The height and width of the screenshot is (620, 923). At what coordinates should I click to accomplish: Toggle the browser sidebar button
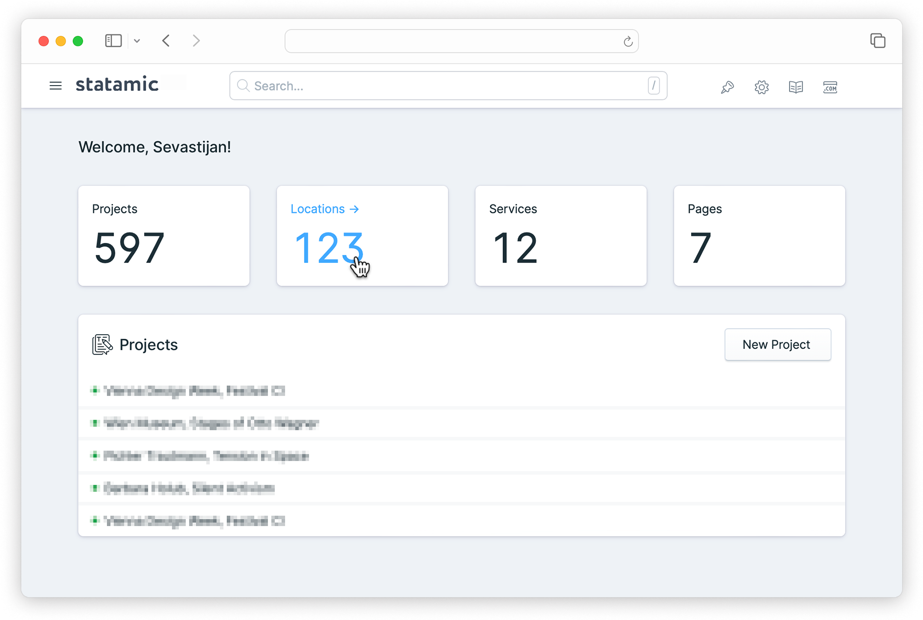(114, 41)
